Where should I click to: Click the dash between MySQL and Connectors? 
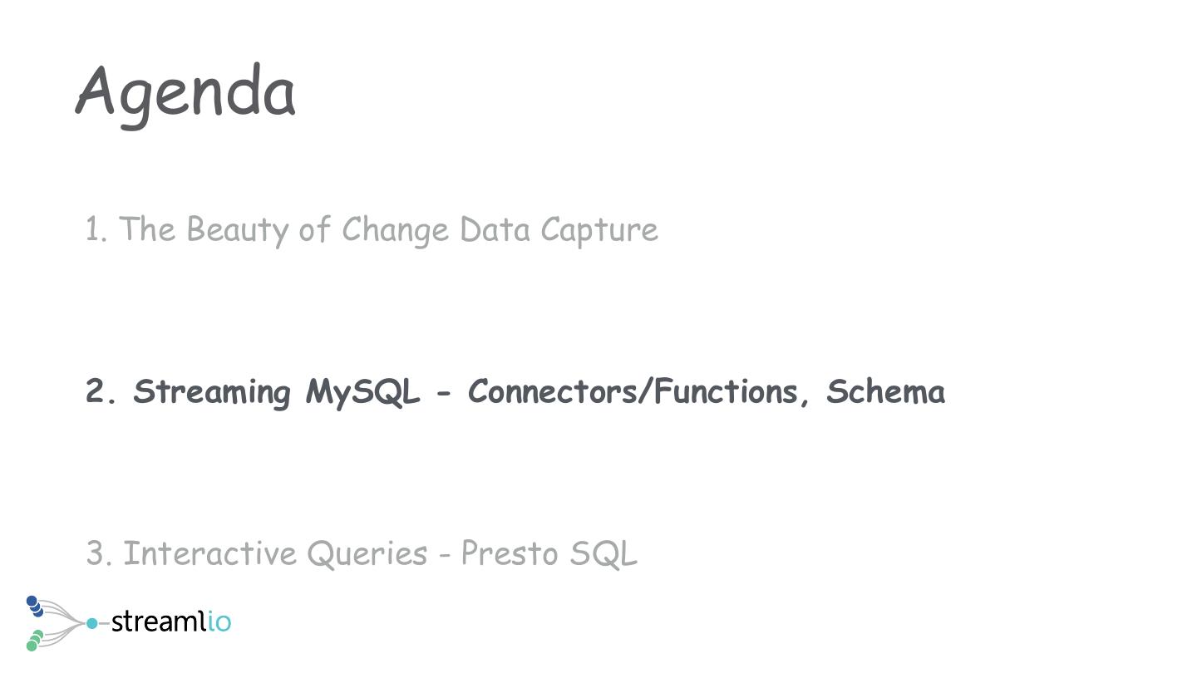[443, 393]
